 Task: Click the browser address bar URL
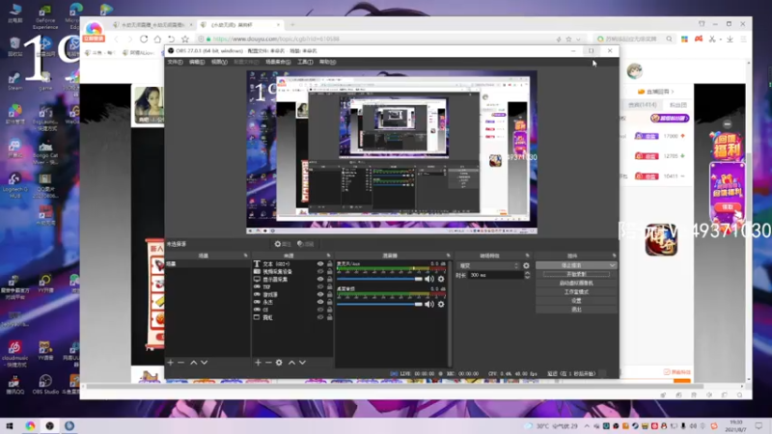click(276, 39)
